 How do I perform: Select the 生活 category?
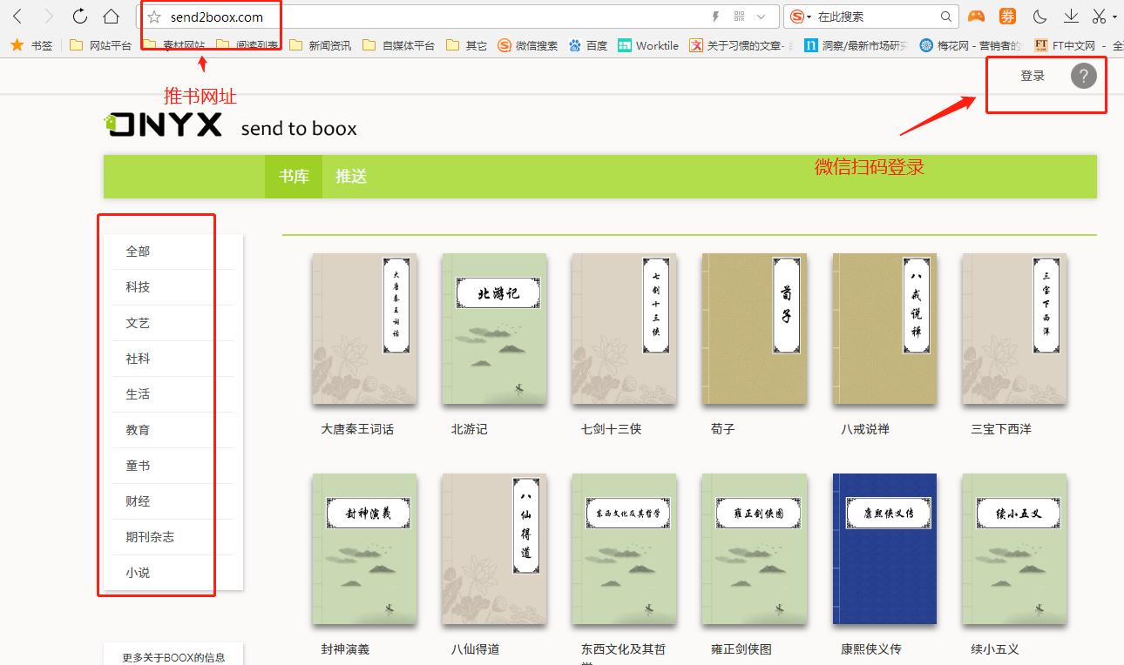(173, 394)
